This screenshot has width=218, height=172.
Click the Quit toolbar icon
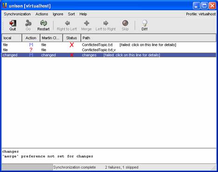pyautogui.click(x=13, y=23)
